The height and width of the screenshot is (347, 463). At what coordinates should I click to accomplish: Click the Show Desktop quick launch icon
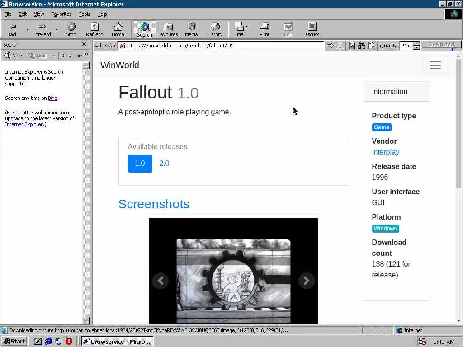[38, 342]
